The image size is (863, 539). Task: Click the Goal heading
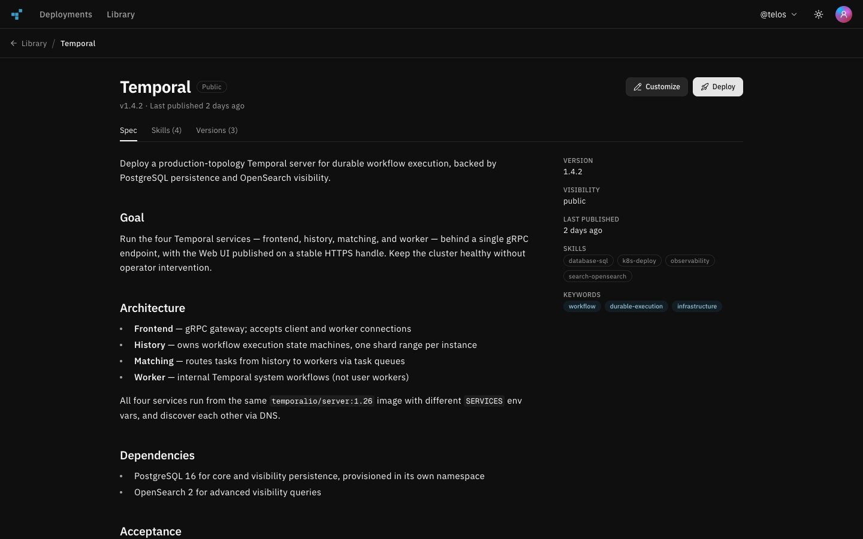(132, 217)
